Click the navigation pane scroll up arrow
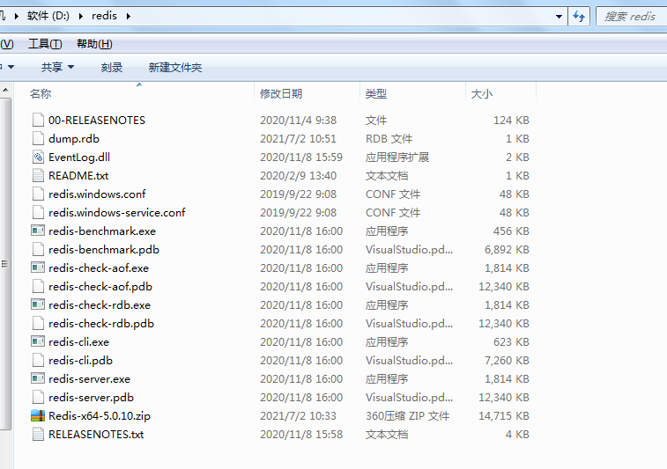 point(5,90)
